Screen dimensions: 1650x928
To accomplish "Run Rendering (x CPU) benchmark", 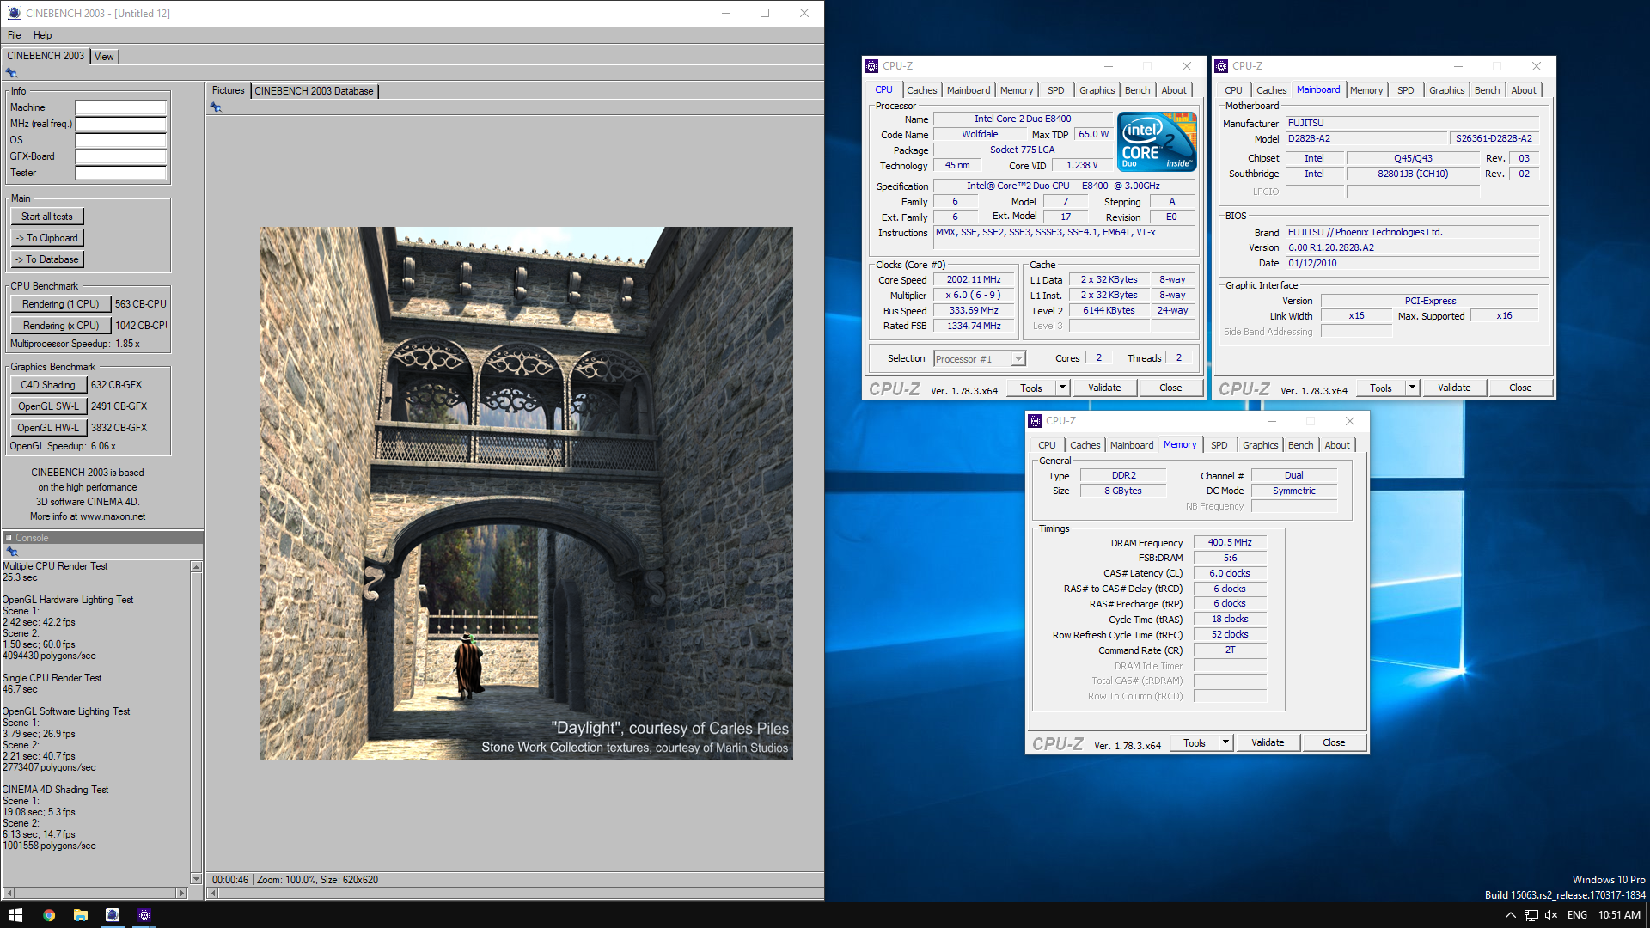I will pos(61,326).
